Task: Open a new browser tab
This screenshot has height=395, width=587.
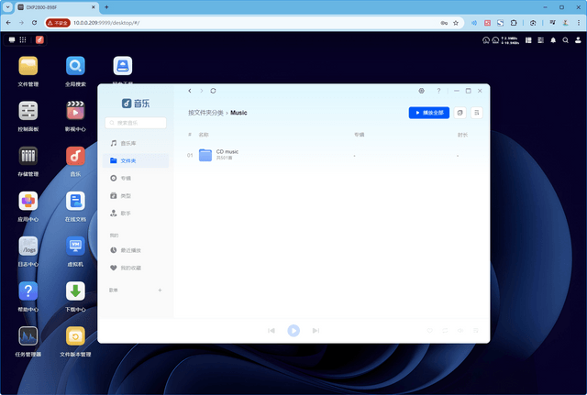Action: (x=106, y=7)
